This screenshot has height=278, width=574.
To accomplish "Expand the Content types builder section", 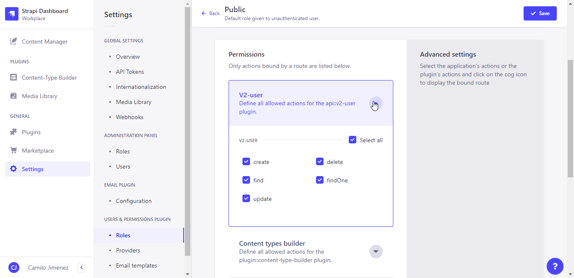I will coord(376,252).
